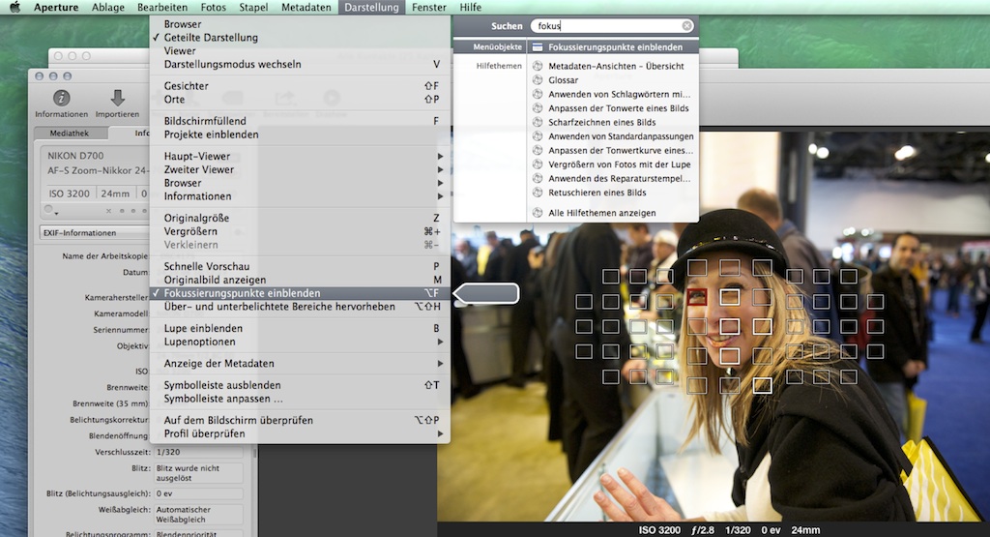Open the Fotos menu

point(214,7)
